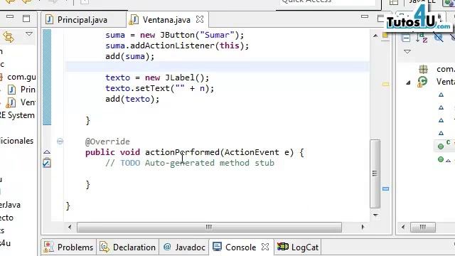This screenshot has height=256, width=455.
Task: Click the override indicator triangle in gutter
Action: (x=47, y=152)
